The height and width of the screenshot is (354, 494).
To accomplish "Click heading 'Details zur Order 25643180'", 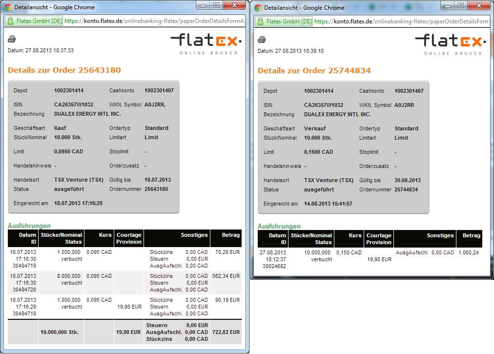I will point(64,70).
